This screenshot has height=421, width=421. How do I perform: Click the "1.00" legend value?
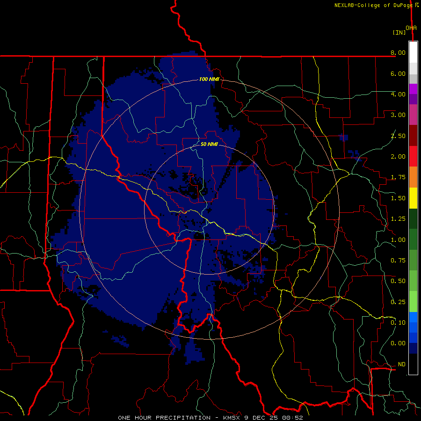click(x=398, y=240)
